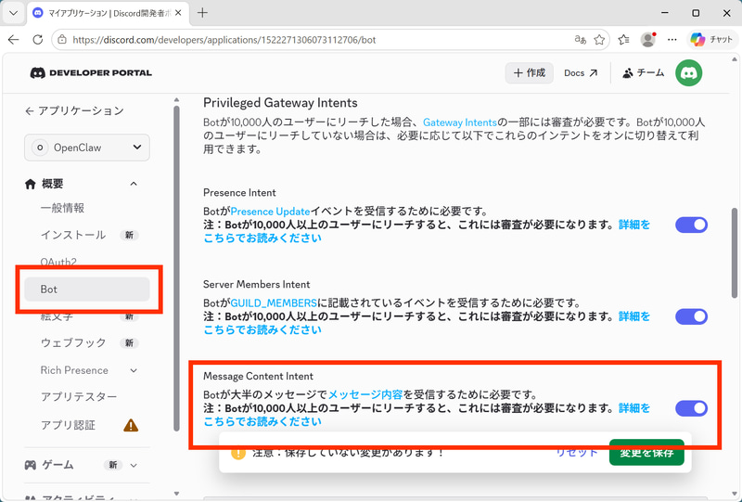Viewport: 742px width, 502px height.
Task: Select インストール in the sidebar
Action: [x=73, y=235]
